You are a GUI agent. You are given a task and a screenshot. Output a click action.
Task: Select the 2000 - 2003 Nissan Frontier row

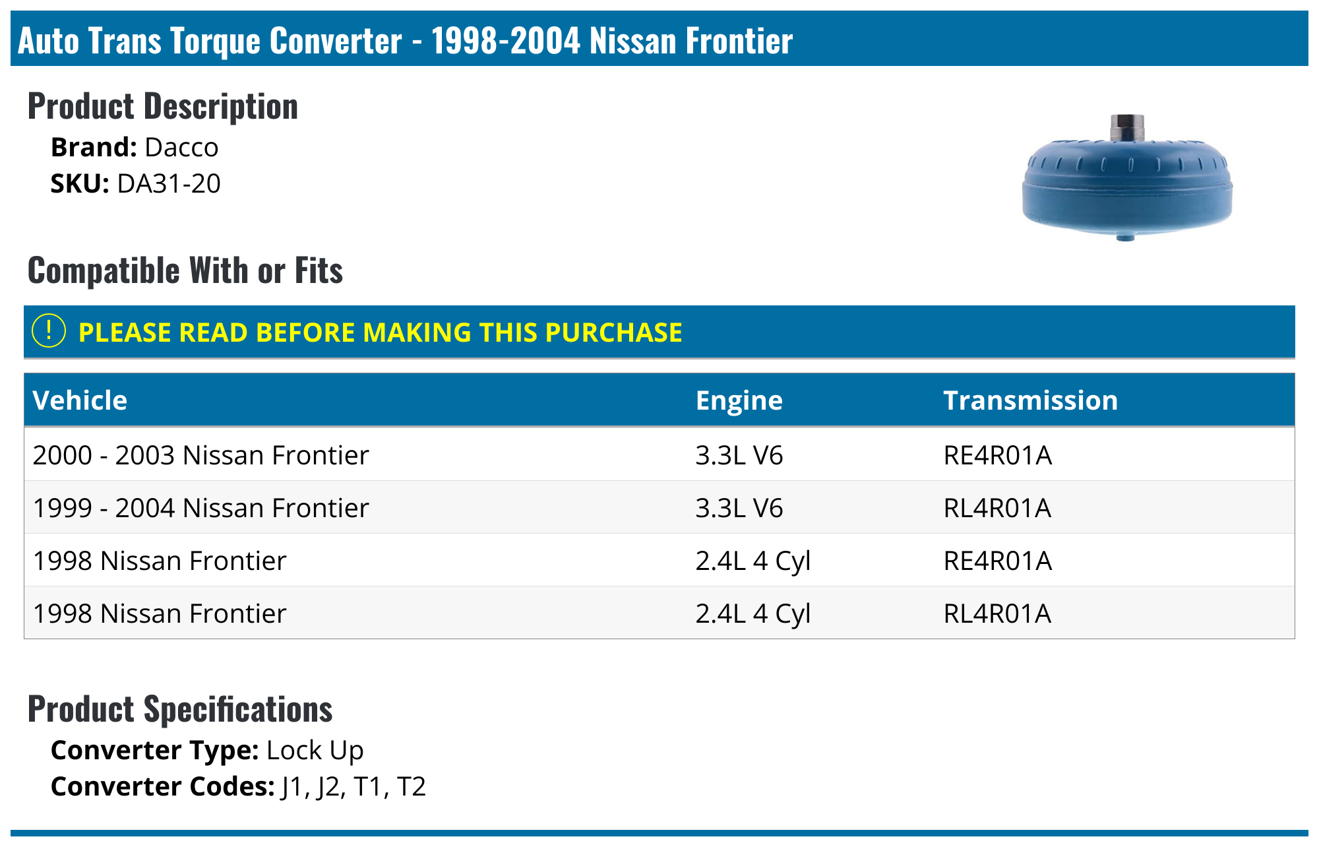click(x=200, y=455)
